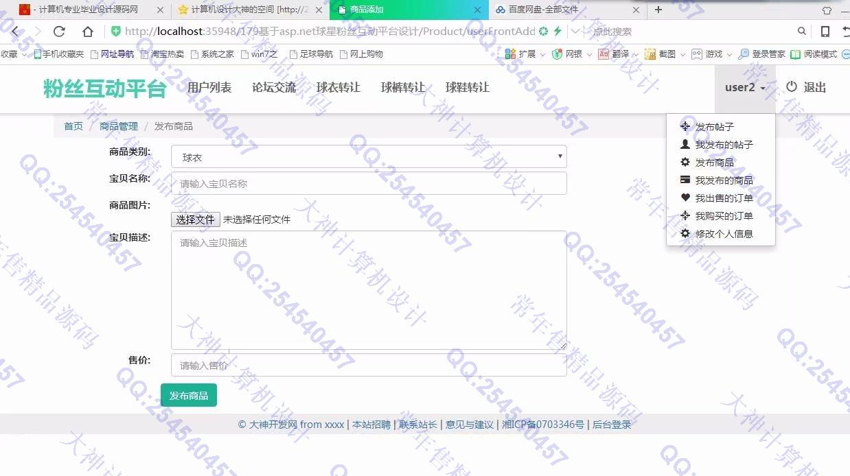Click the crosshair icon beside 发布帖子
This screenshot has width=850, height=476.
685,127
